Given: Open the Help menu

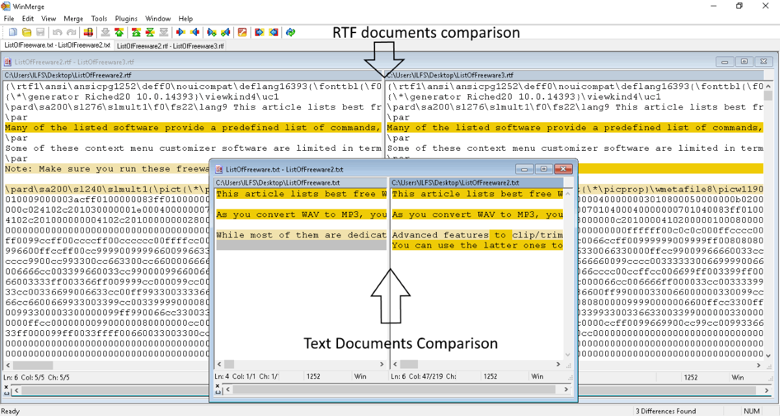Looking at the screenshot, I should click(186, 19).
